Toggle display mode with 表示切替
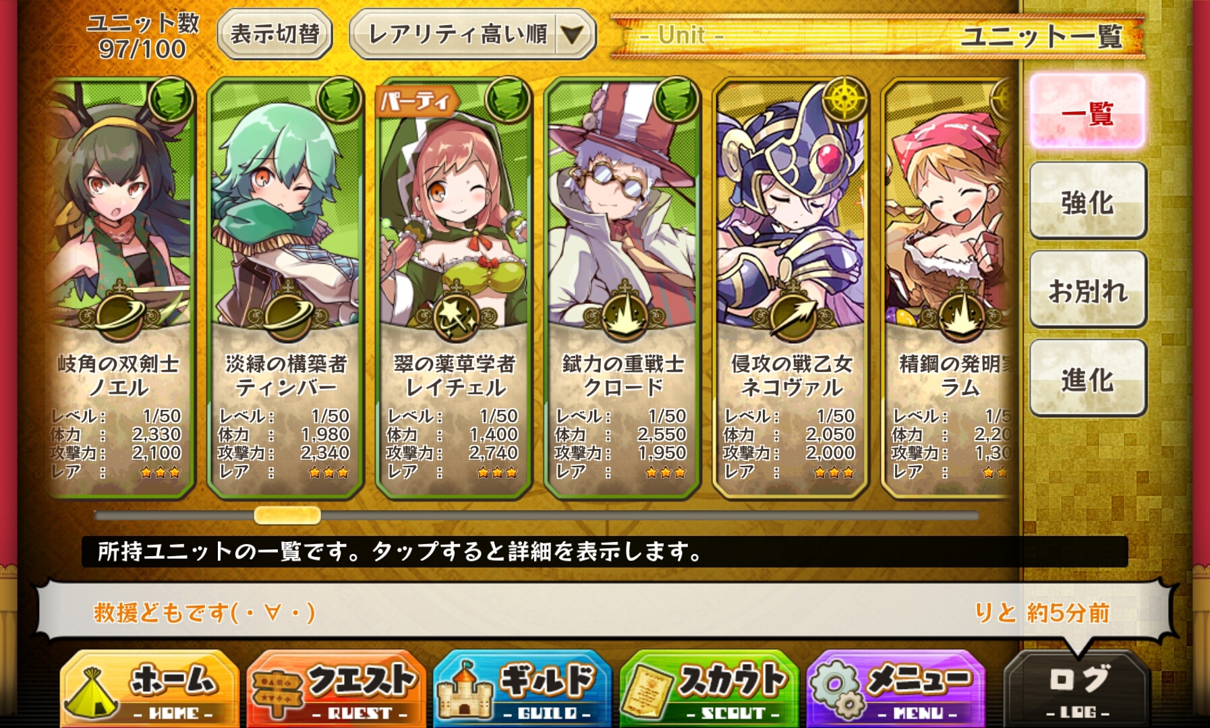 click(275, 34)
